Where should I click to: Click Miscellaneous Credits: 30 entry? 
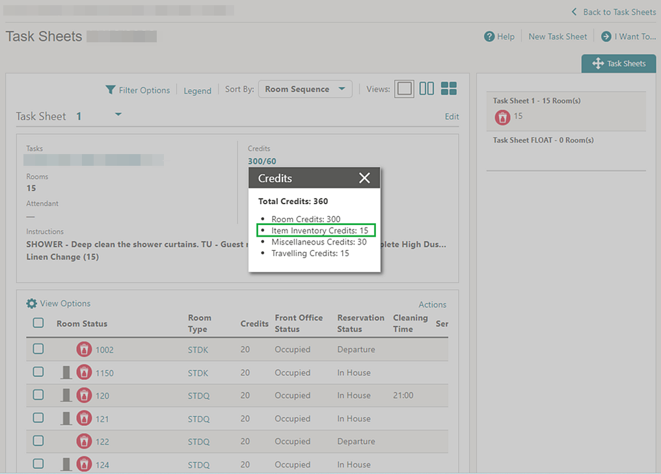pos(319,242)
